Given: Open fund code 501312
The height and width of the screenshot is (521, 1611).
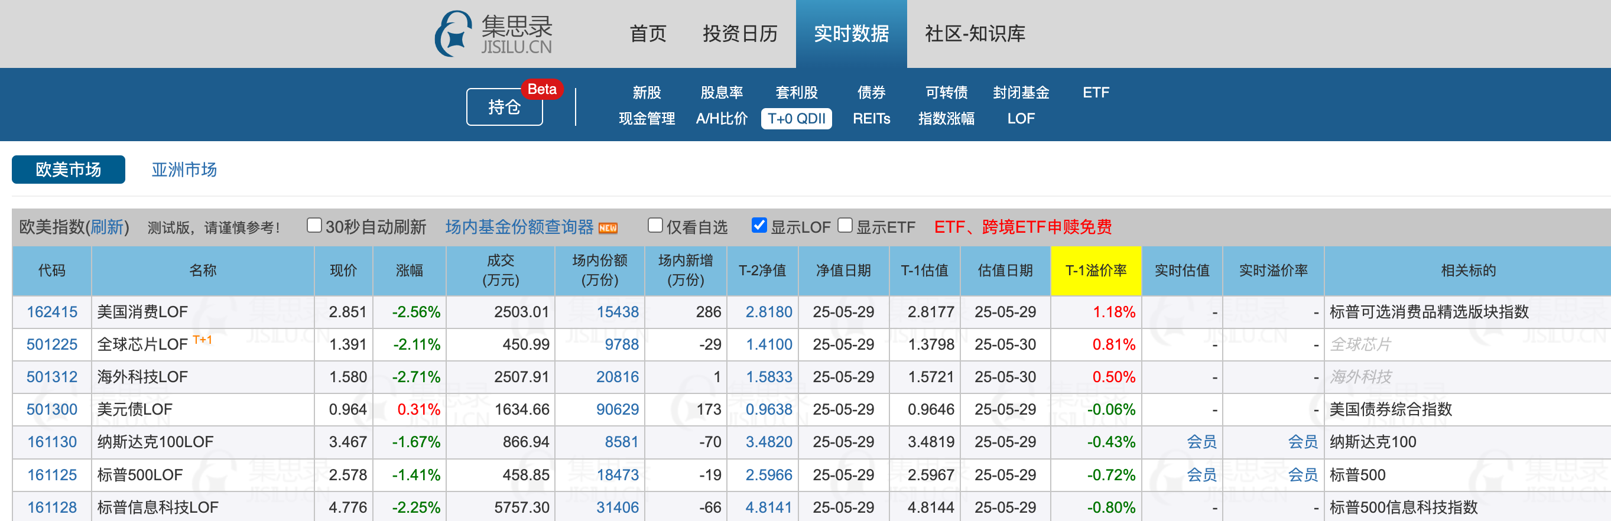Looking at the screenshot, I should 52,376.
